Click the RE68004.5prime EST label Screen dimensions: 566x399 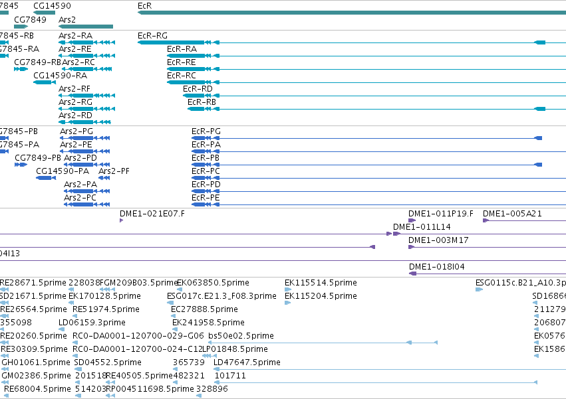(x=37, y=390)
